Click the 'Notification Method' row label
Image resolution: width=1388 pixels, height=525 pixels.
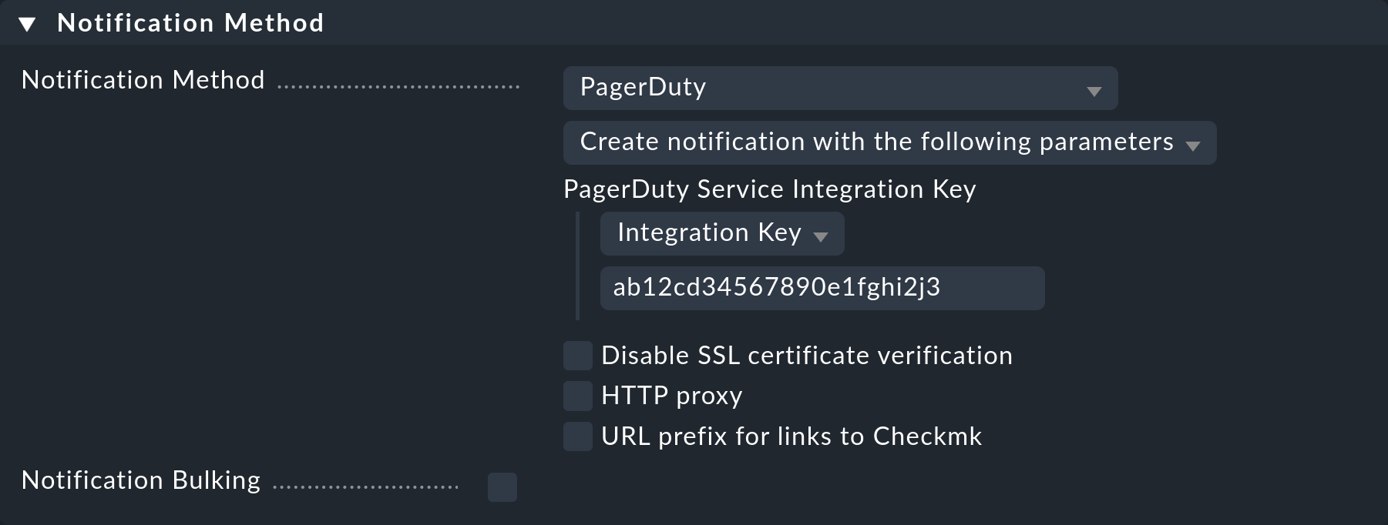click(143, 80)
